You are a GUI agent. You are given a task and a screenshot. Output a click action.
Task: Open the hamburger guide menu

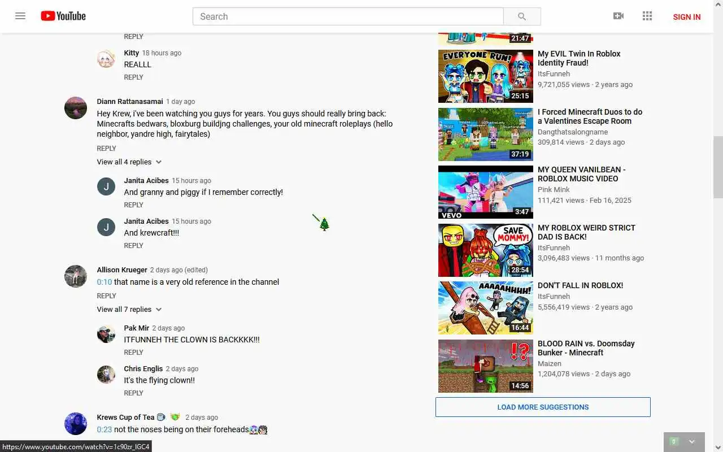(20, 16)
